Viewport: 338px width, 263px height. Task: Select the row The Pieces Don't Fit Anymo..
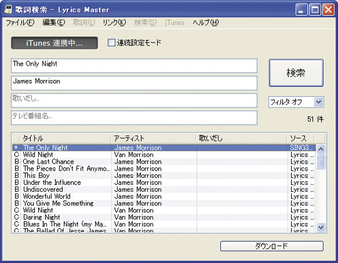coord(164,169)
